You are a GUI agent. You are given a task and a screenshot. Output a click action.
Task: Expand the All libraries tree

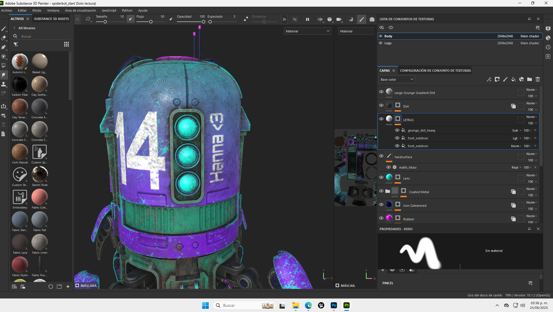click(14, 28)
